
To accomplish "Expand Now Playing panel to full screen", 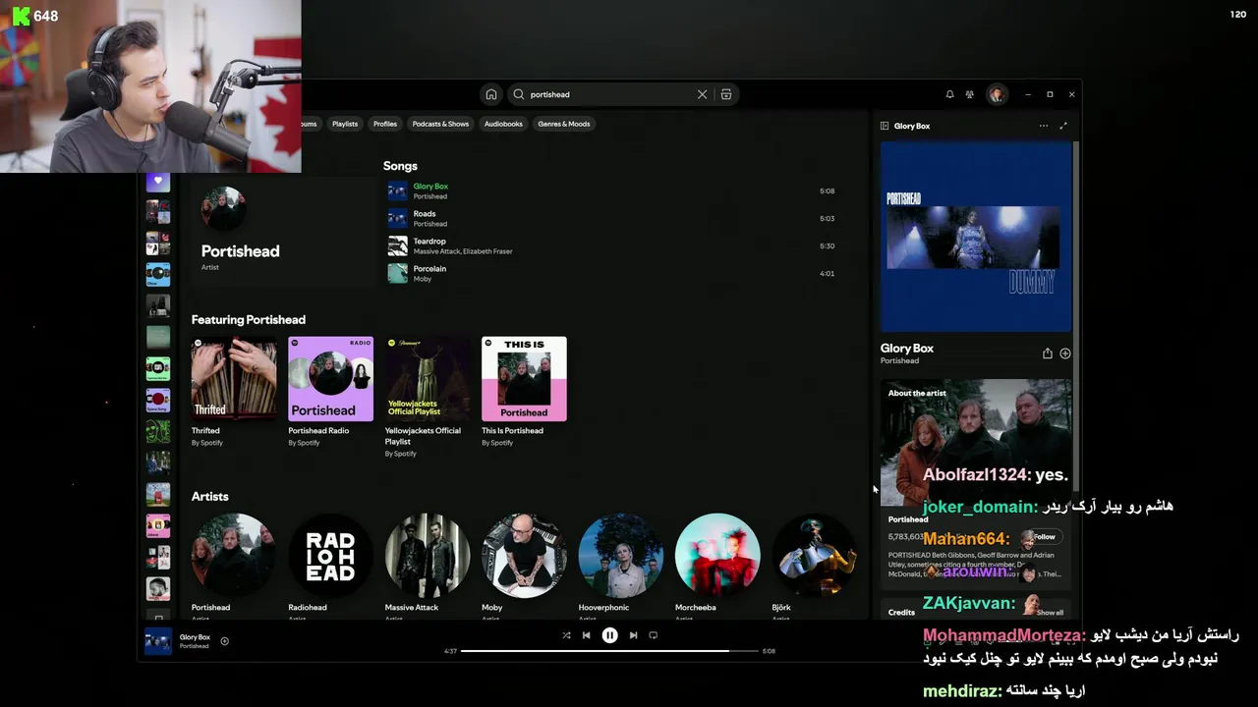I will tap(1063, 126).
